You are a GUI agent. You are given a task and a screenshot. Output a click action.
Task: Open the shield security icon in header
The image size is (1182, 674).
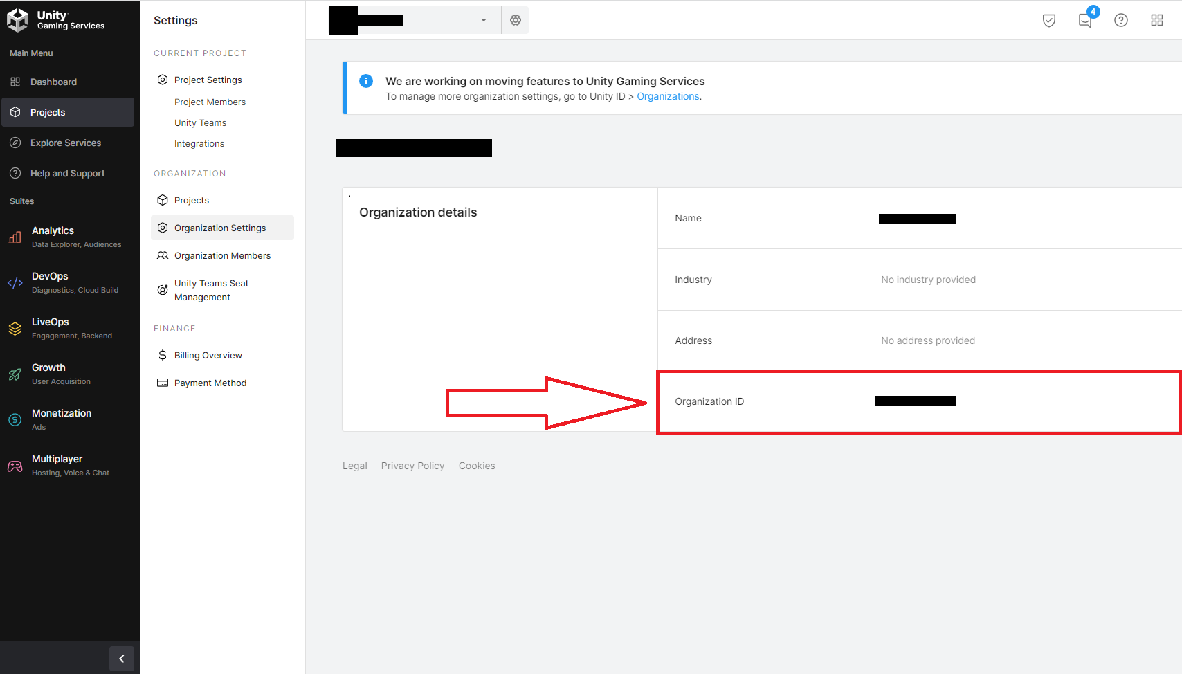pyautogui.click(x=1049, y=20)
